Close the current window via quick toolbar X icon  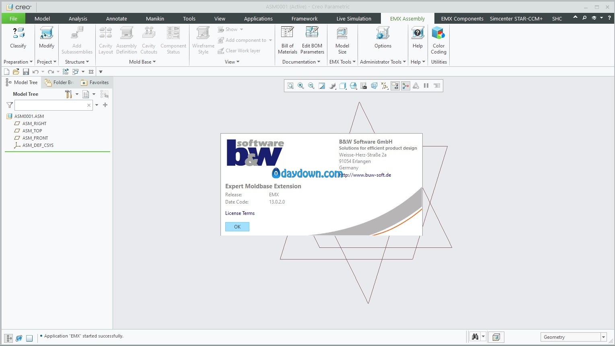(x=91, y=72)
